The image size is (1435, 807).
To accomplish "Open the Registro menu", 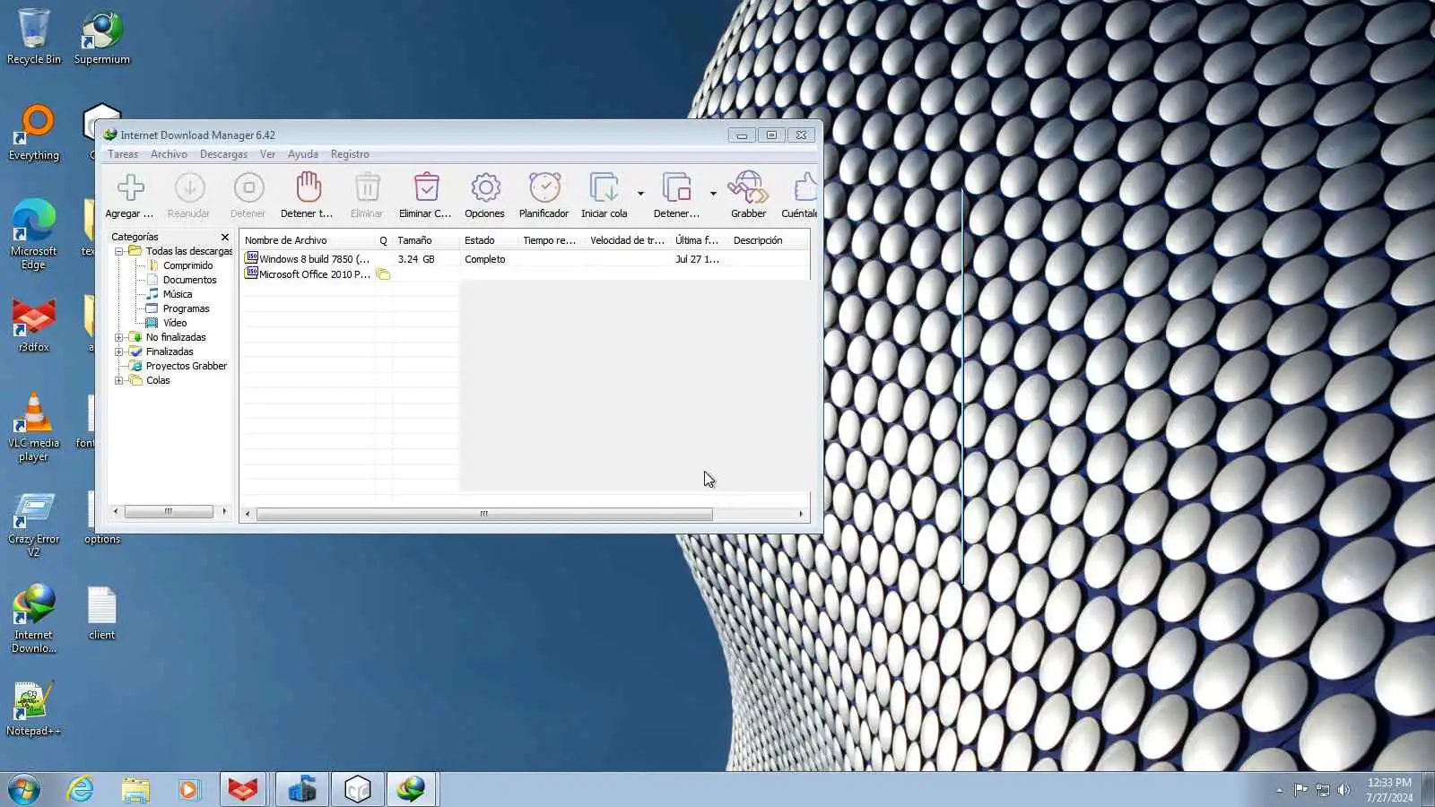I will click(x=350, y=154).
